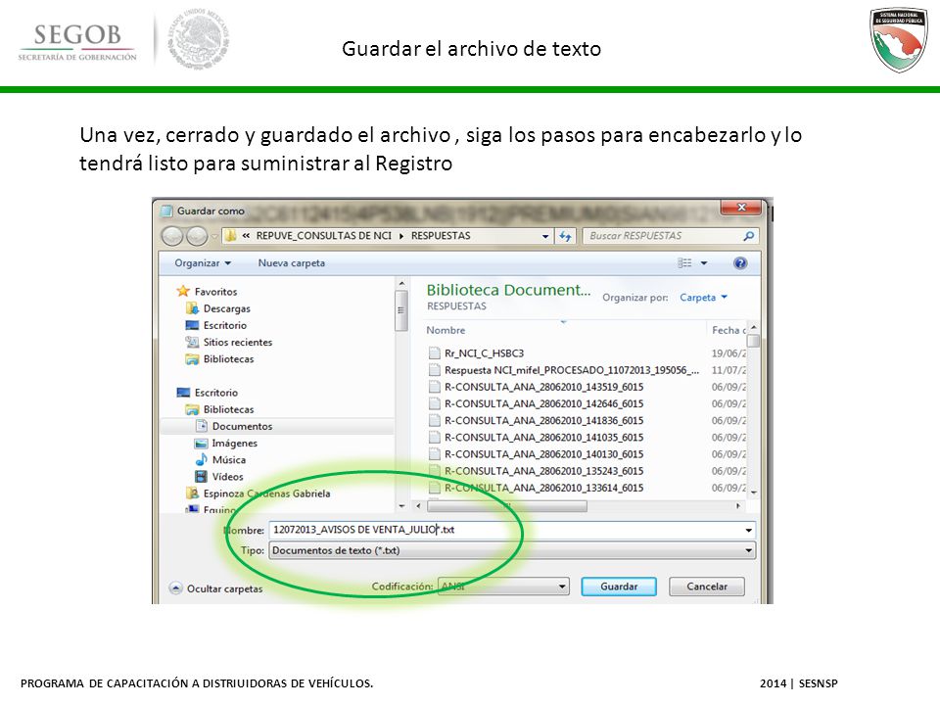Select the Favoritos star item
Screen dimensions: 940x705
207,292
